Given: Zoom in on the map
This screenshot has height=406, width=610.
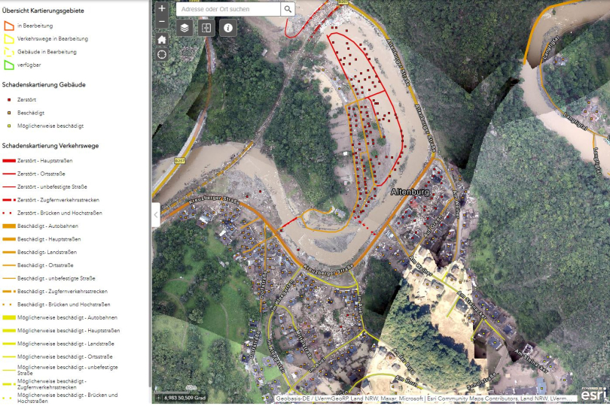Looking at the screenshot, I should [x=162, y=8].
